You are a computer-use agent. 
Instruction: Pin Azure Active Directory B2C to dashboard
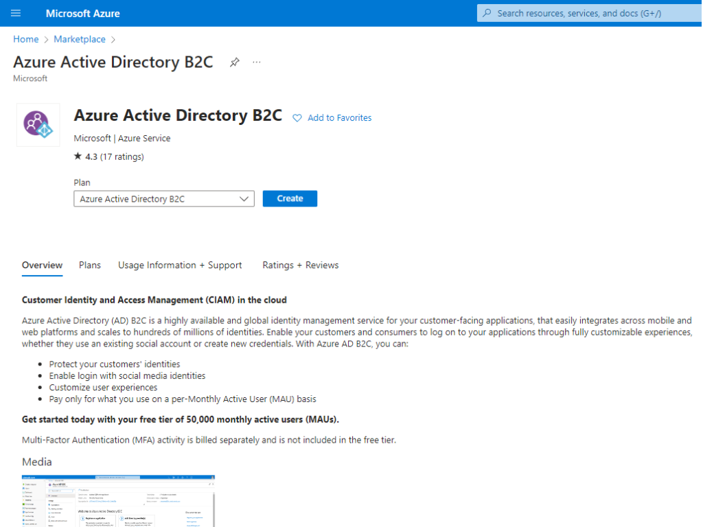[x=235, y=62]
